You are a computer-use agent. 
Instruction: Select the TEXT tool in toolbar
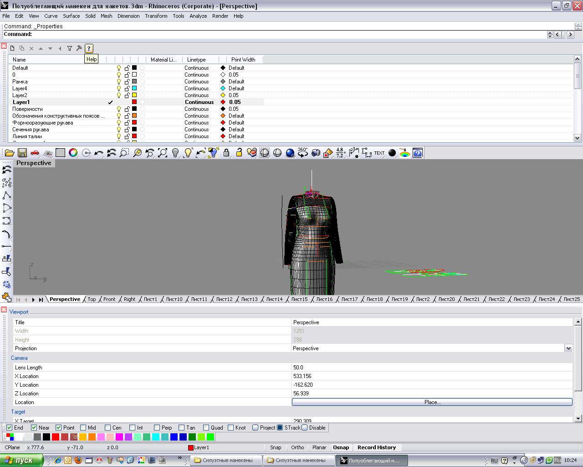(x=379, y=153)
